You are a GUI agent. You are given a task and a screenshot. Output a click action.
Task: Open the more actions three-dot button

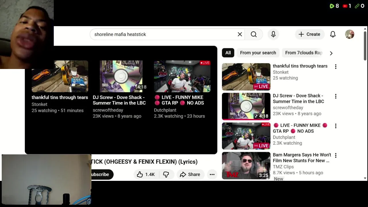[x=212, y=174]
